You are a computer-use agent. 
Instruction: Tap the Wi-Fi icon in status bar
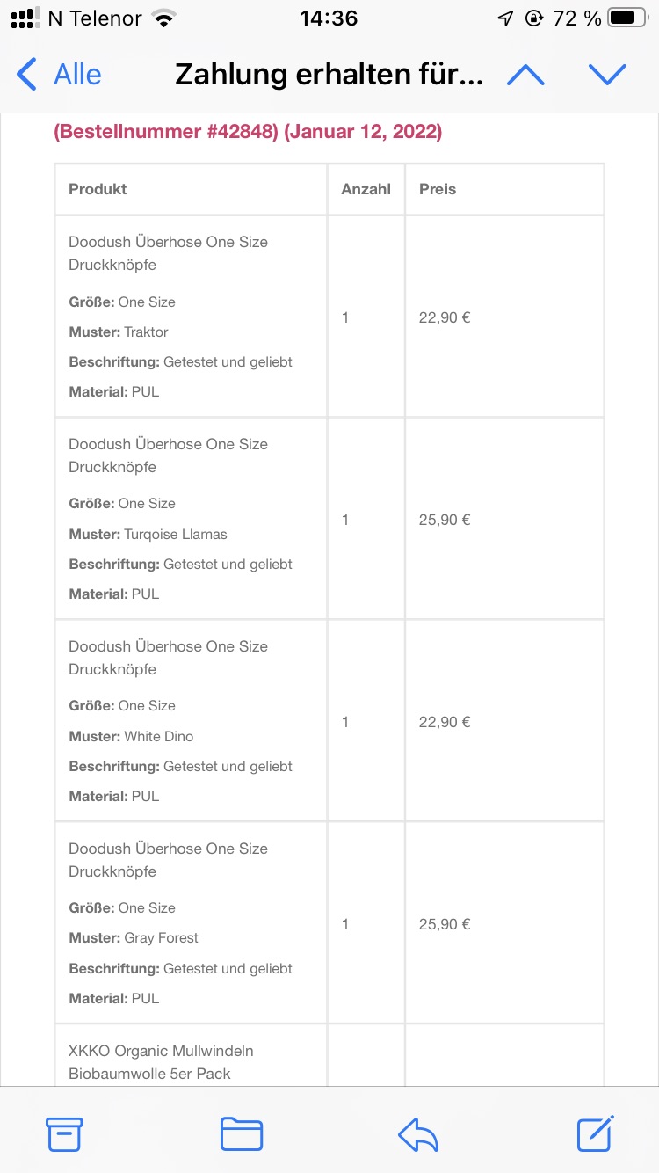[x=163, y=18]
